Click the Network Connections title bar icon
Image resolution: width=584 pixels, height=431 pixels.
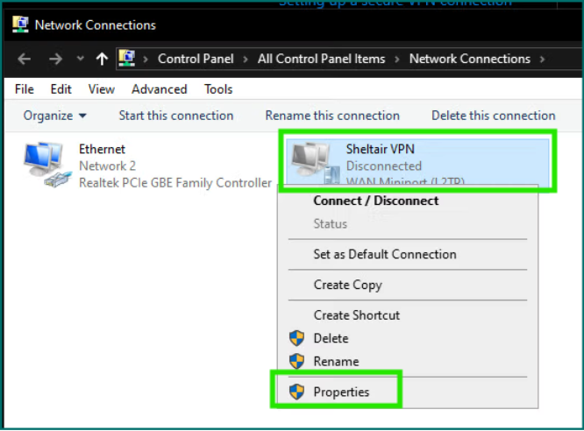(x=19, y=25)
